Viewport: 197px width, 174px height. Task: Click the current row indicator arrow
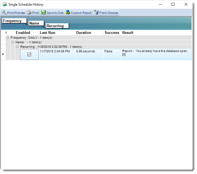point(3,54)
